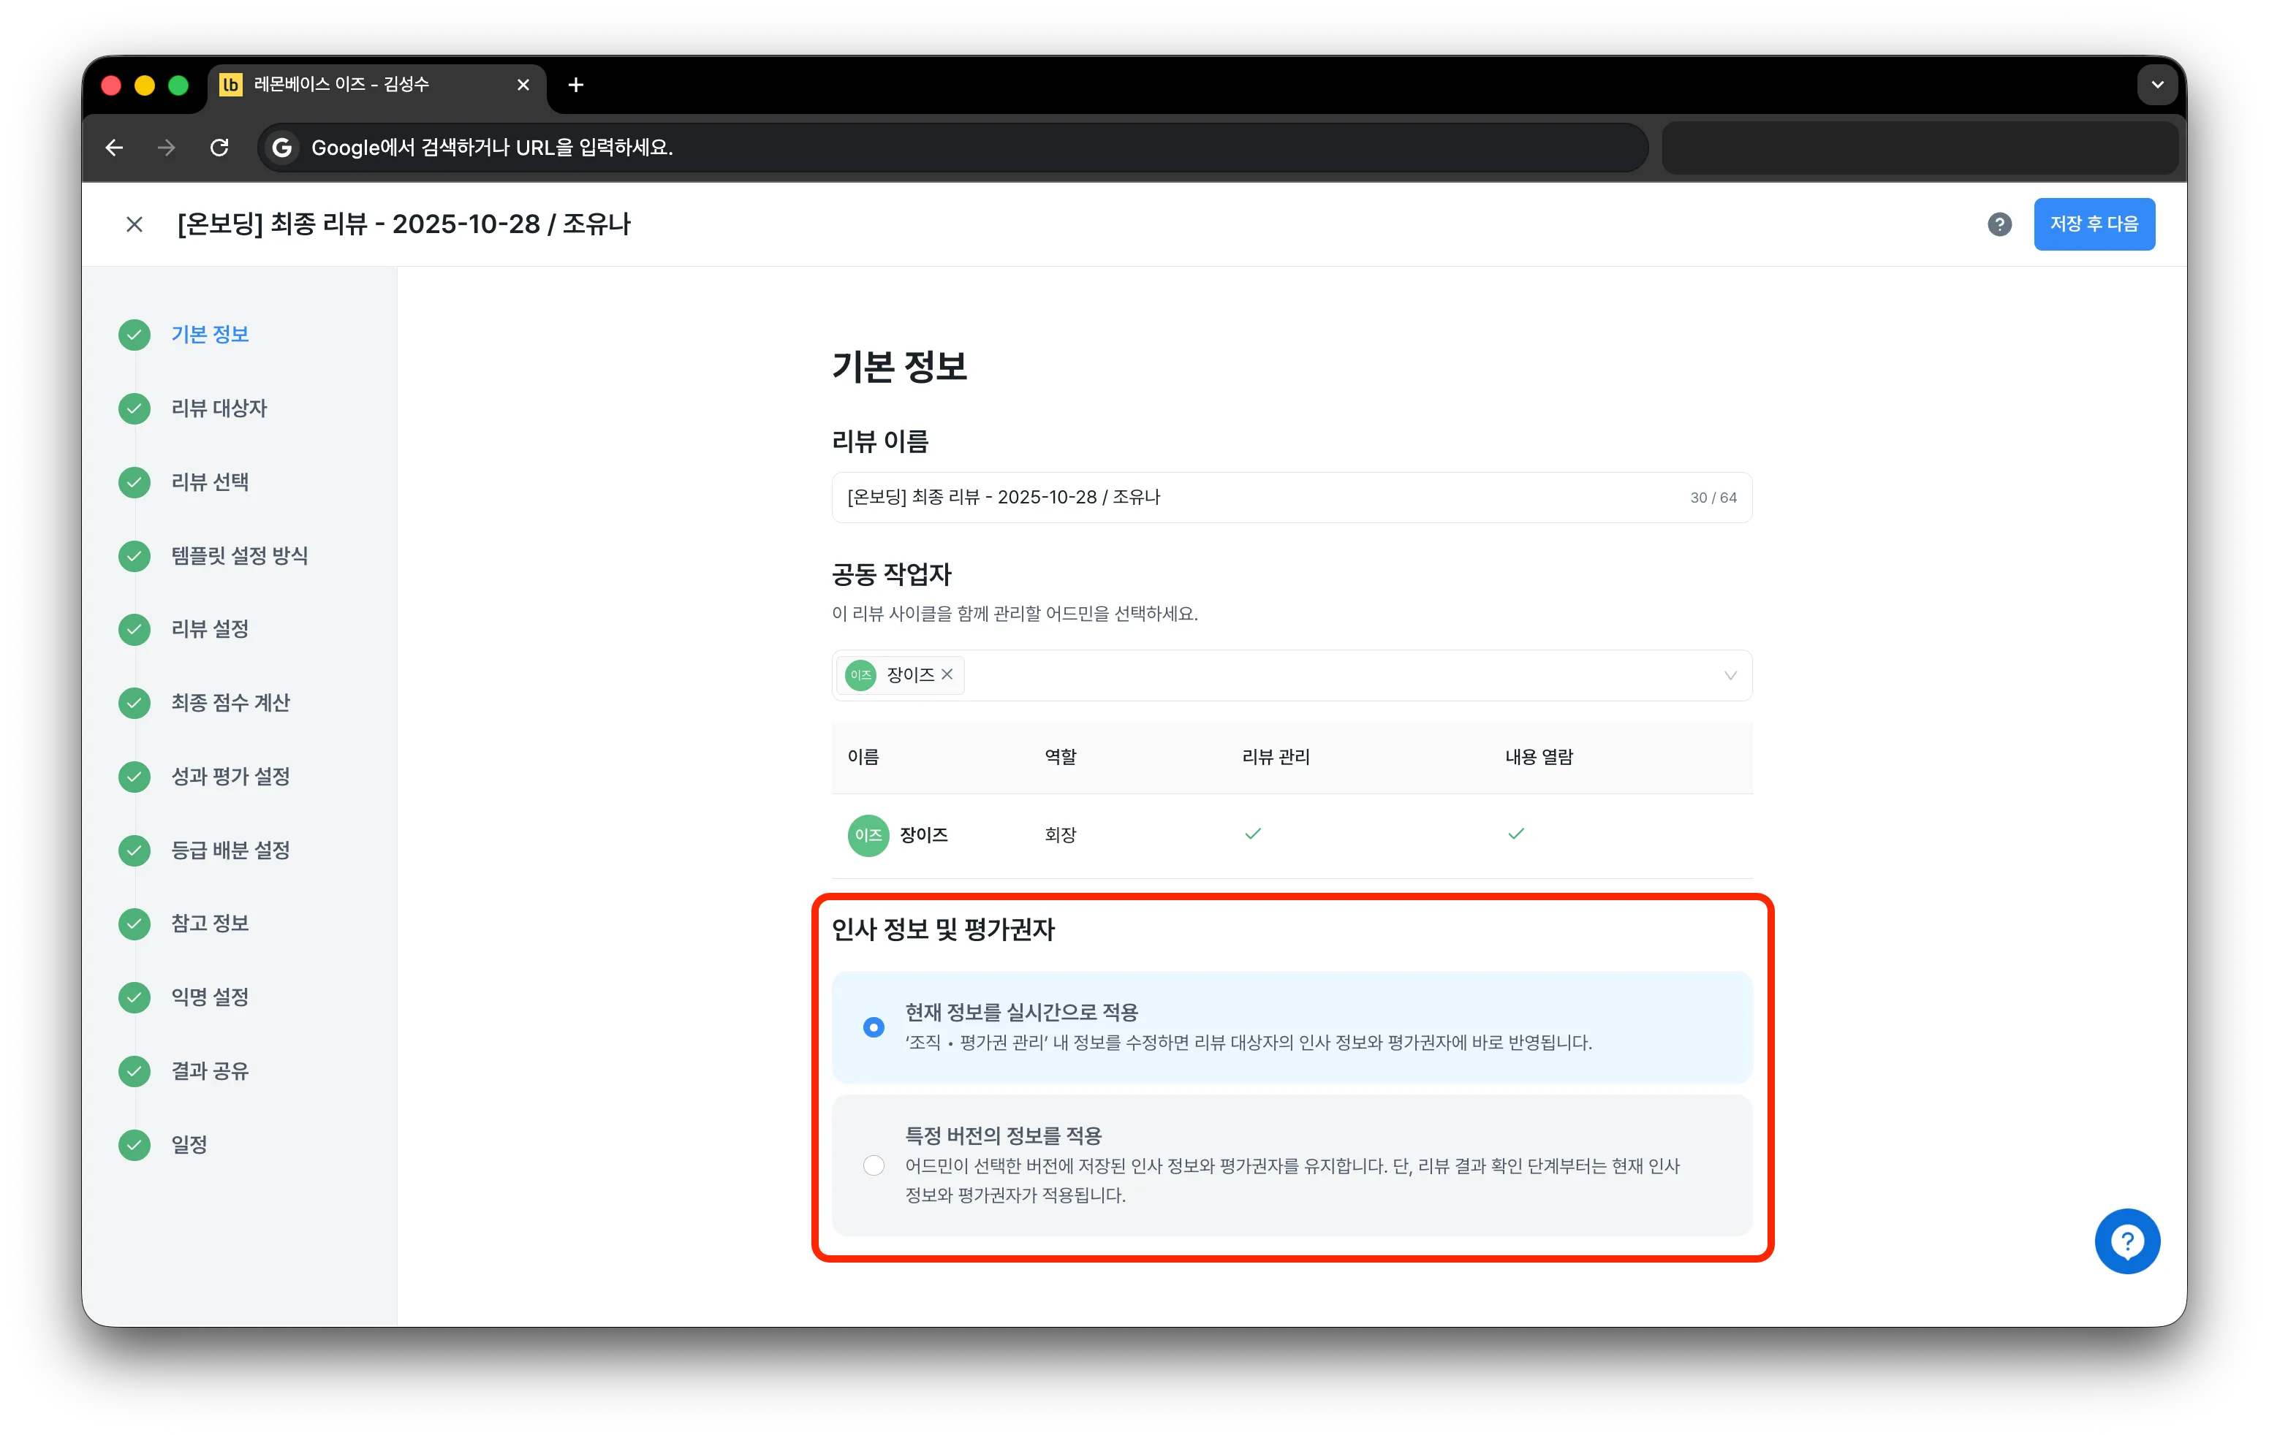Click the 리뷰 관리 checkmark for 장이즈
The width and height of the screenshot is (2269, 1435).
1252,834
